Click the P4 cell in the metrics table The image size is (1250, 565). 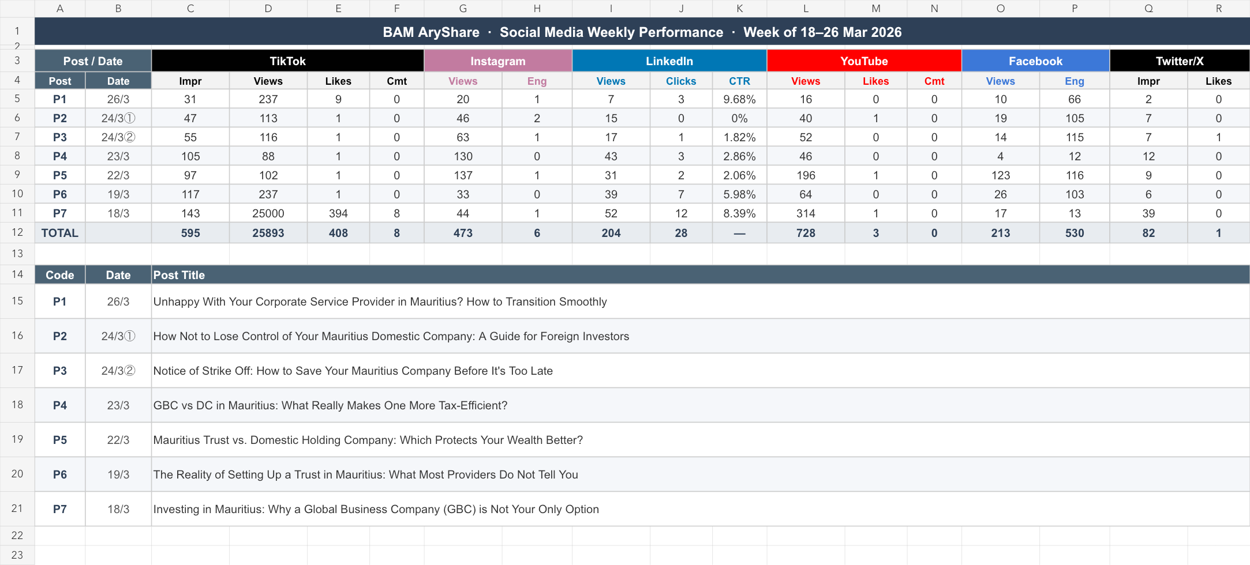(60, 156)
